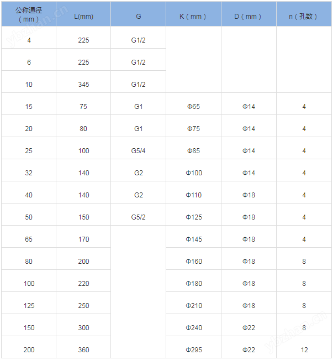Viewport: 333px width, 360px height.
Task: Click the 360 length cell
Action: [83, 349]
